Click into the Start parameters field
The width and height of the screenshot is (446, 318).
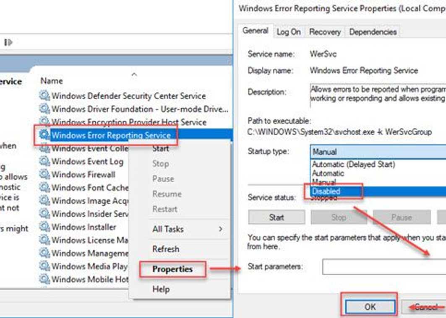click(x=384, y=266)
